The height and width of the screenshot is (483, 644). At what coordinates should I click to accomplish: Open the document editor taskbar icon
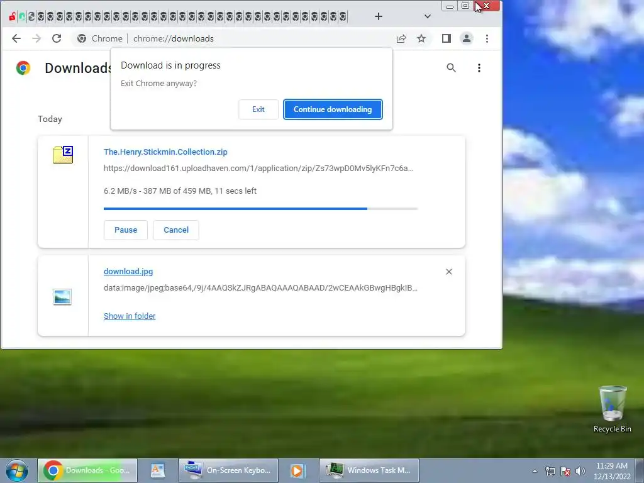158,470
